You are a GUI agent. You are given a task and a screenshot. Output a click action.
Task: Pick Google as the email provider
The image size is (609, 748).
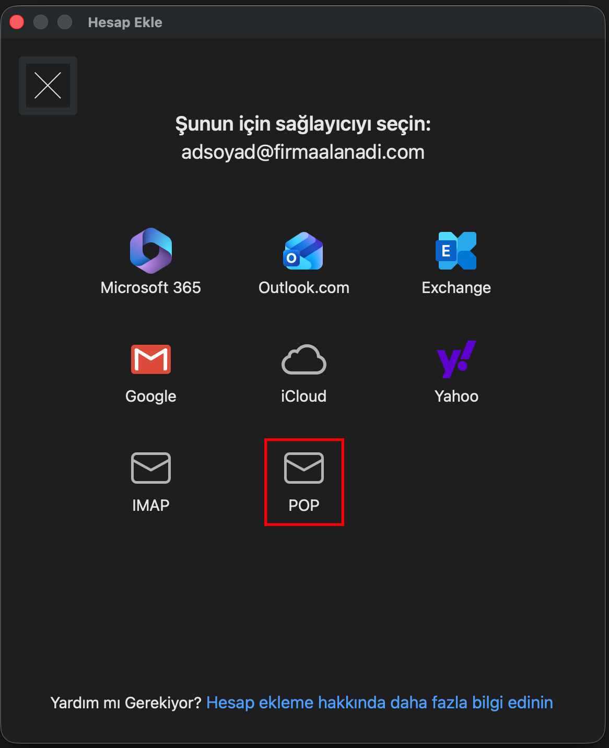tap(150, 359)
